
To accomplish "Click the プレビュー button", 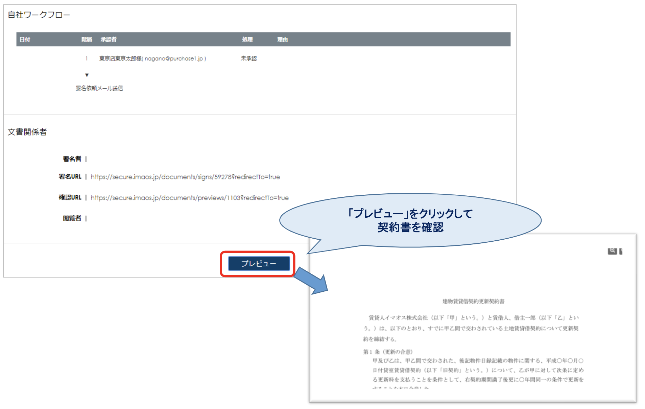I will [x=259, y=264].
